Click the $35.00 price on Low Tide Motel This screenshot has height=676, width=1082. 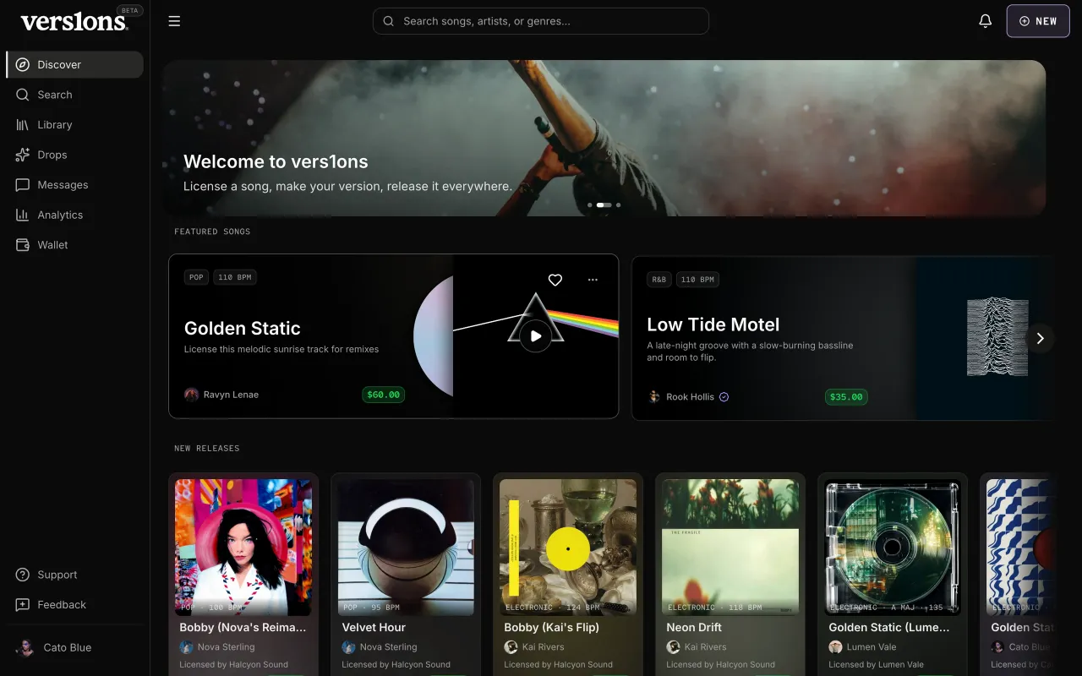pos(846,397)
